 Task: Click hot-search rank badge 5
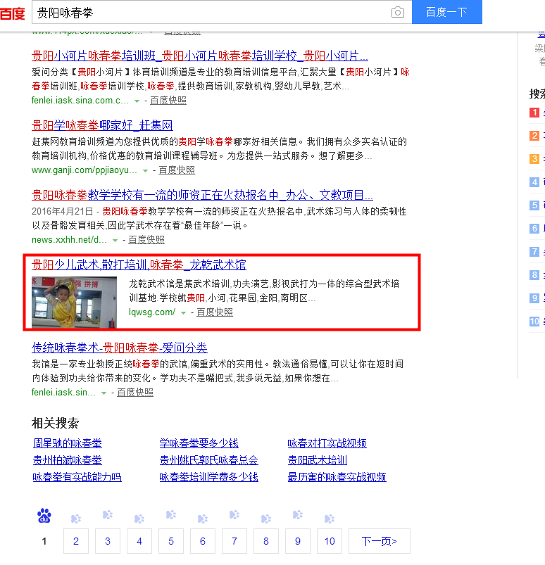click(534, 205)
